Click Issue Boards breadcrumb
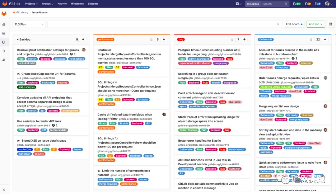Image resolution: width=336 pixels, height=194 pixels. 40,13
